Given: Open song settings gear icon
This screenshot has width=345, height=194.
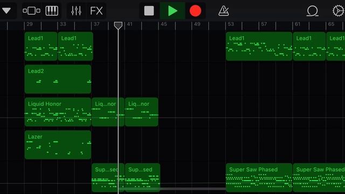Looking at the screenshot, I should (338, 11).
